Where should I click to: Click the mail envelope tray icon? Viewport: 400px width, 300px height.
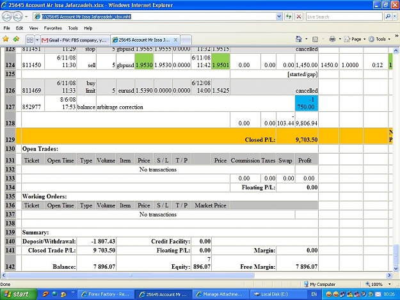tap(378, 294)
